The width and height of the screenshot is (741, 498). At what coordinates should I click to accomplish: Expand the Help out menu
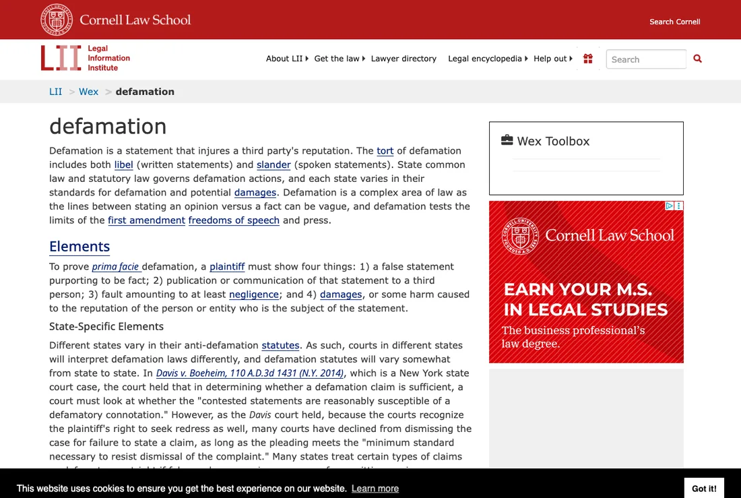(553, 59)
